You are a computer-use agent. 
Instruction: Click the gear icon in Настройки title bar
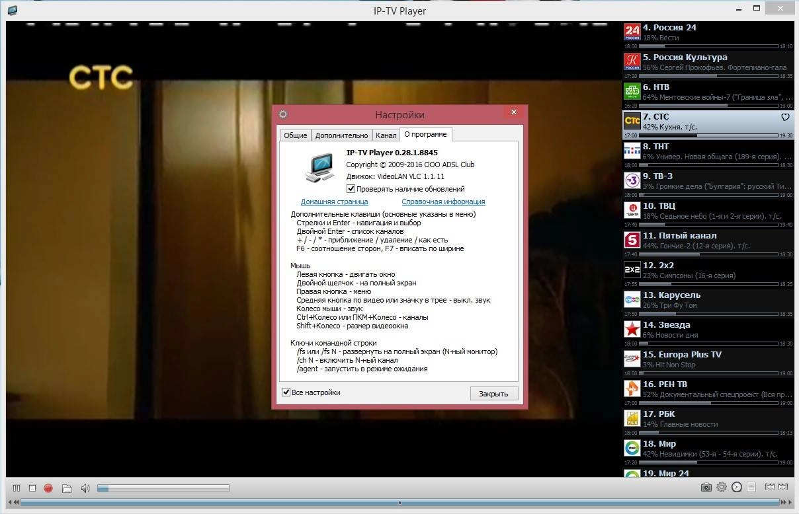click(283, 114)
